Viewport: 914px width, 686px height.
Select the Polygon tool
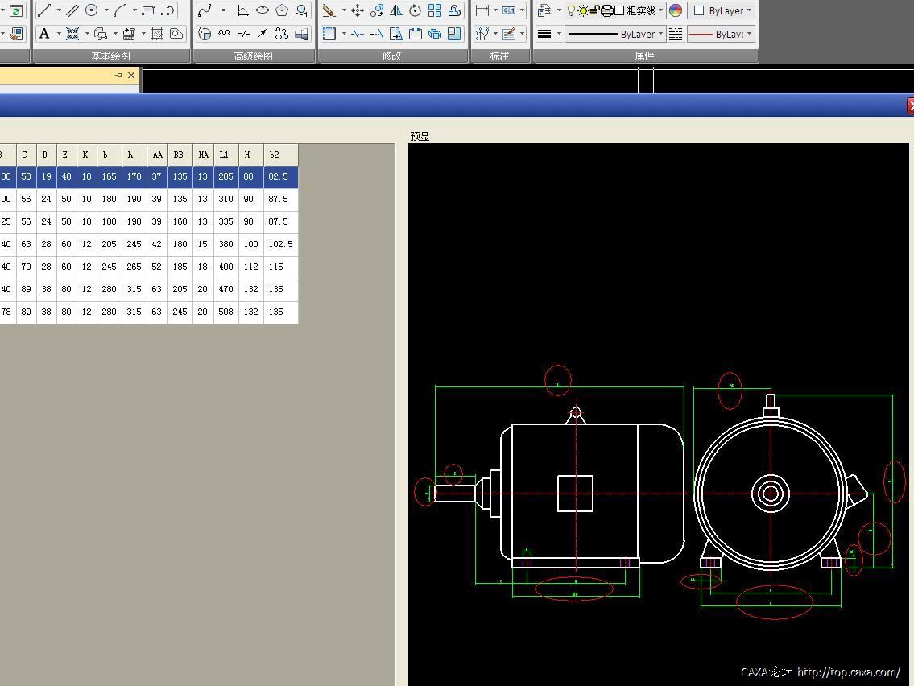point(281,10)
